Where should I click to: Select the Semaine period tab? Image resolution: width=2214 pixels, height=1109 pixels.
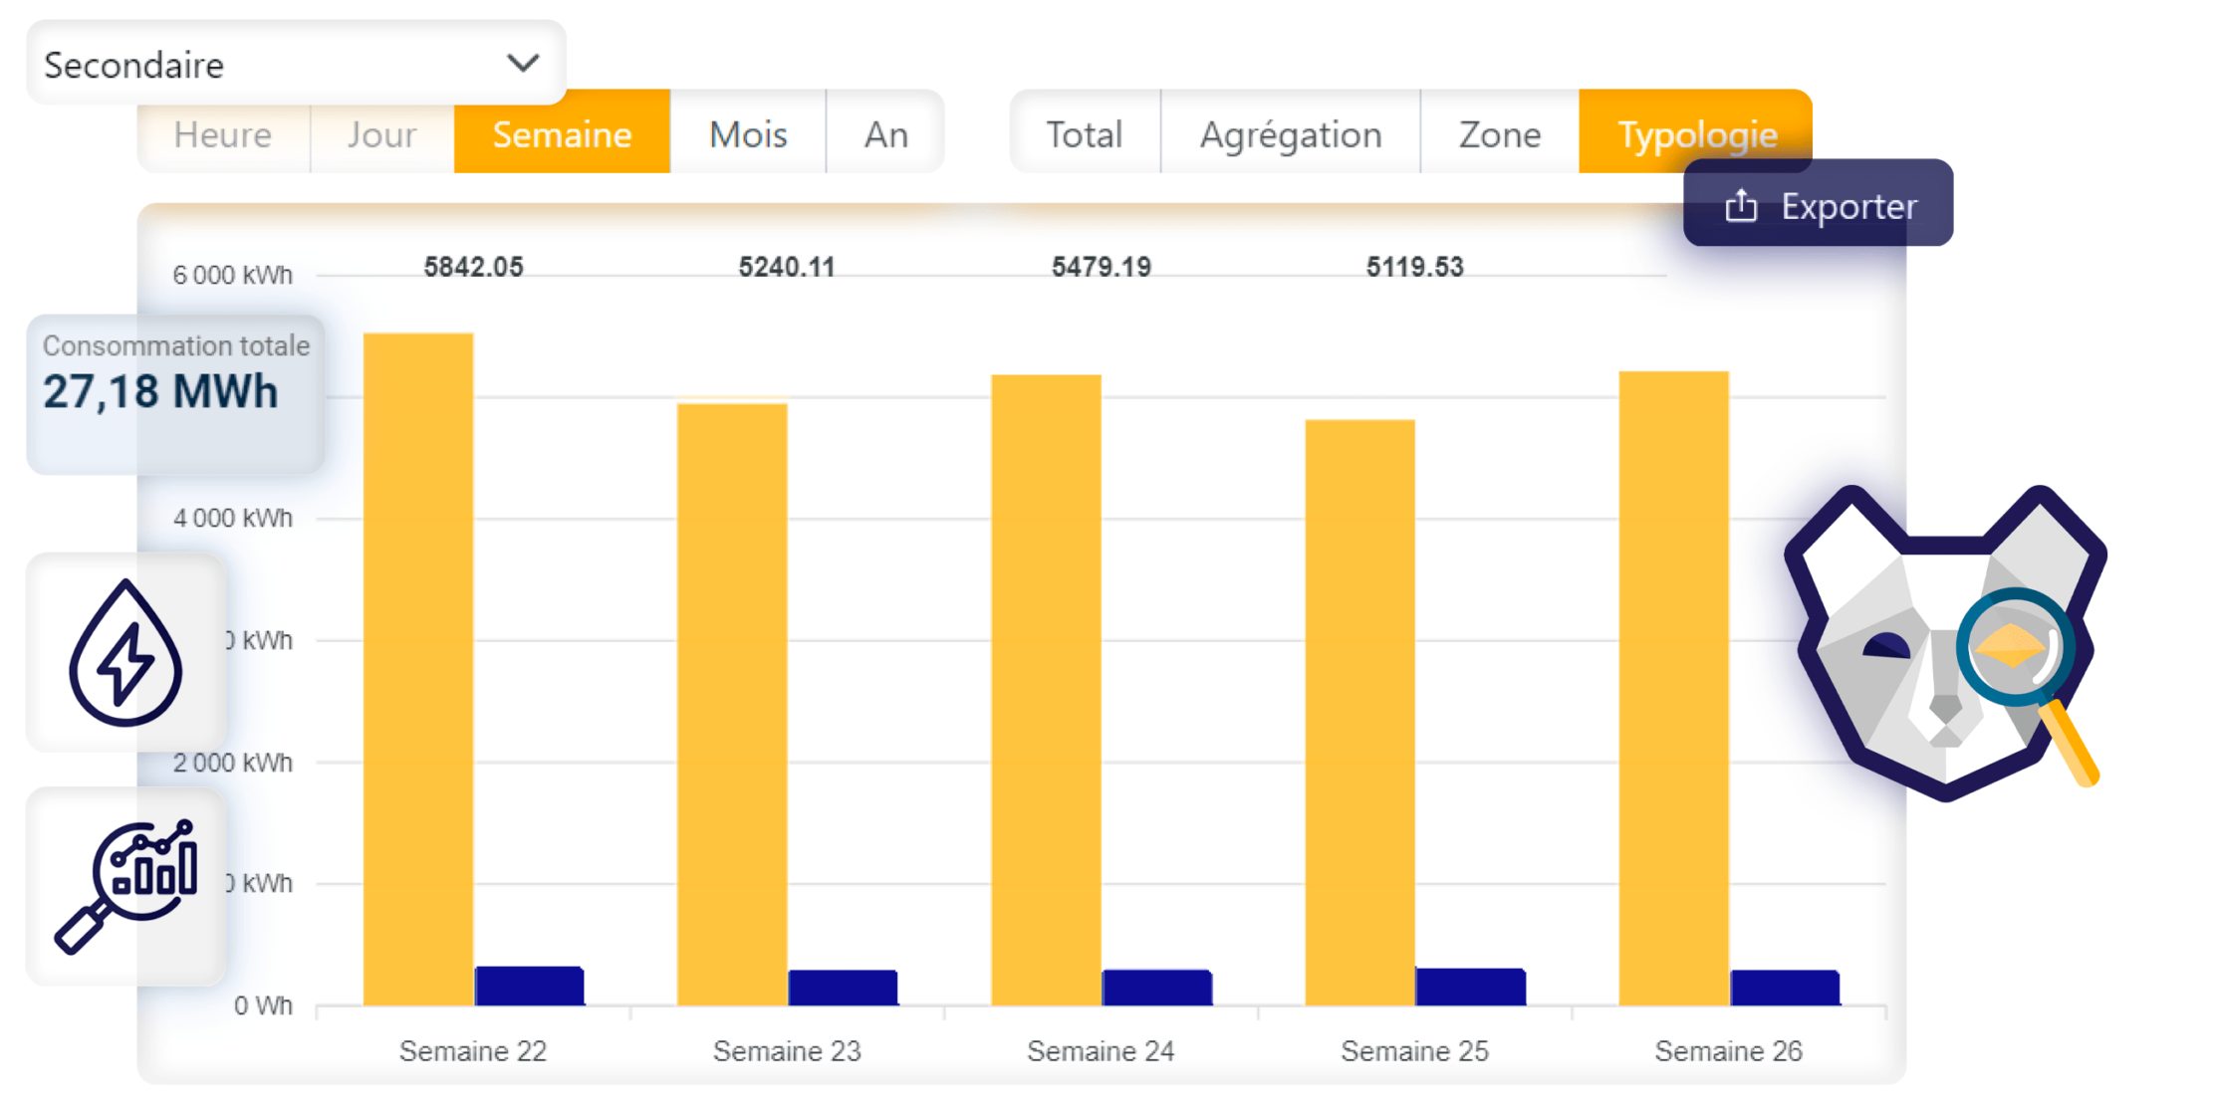(x=562, y=134)
